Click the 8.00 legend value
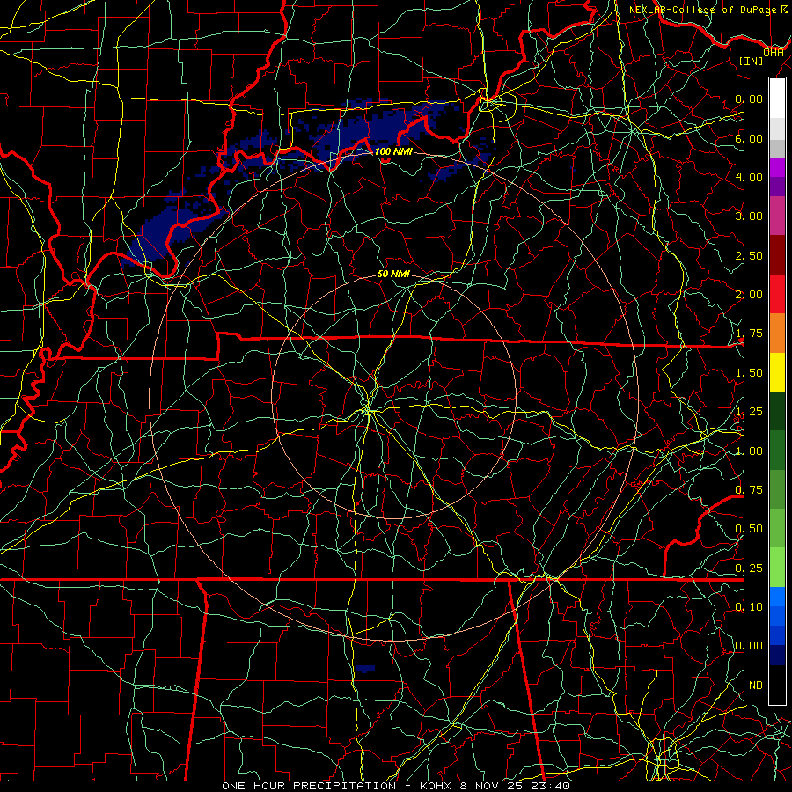 (749, 99)
